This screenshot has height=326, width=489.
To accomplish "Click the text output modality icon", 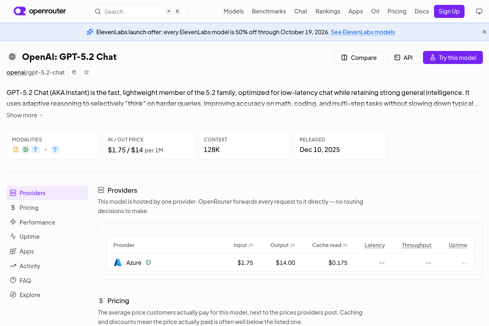I will click(55, 150).
